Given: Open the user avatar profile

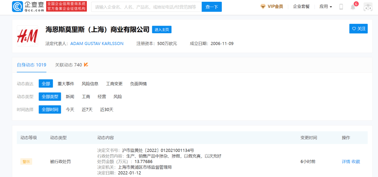Looking at the screenshot, I should coord(368,7).
